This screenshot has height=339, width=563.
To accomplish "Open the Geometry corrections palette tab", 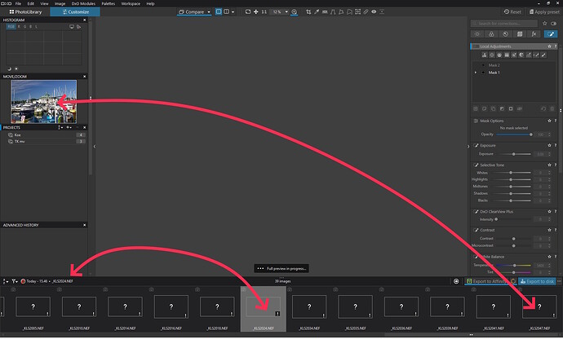I will (x=520, y=34).
